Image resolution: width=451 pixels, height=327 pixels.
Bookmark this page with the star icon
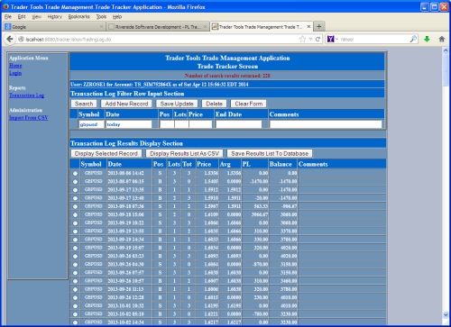coord(302,39)
